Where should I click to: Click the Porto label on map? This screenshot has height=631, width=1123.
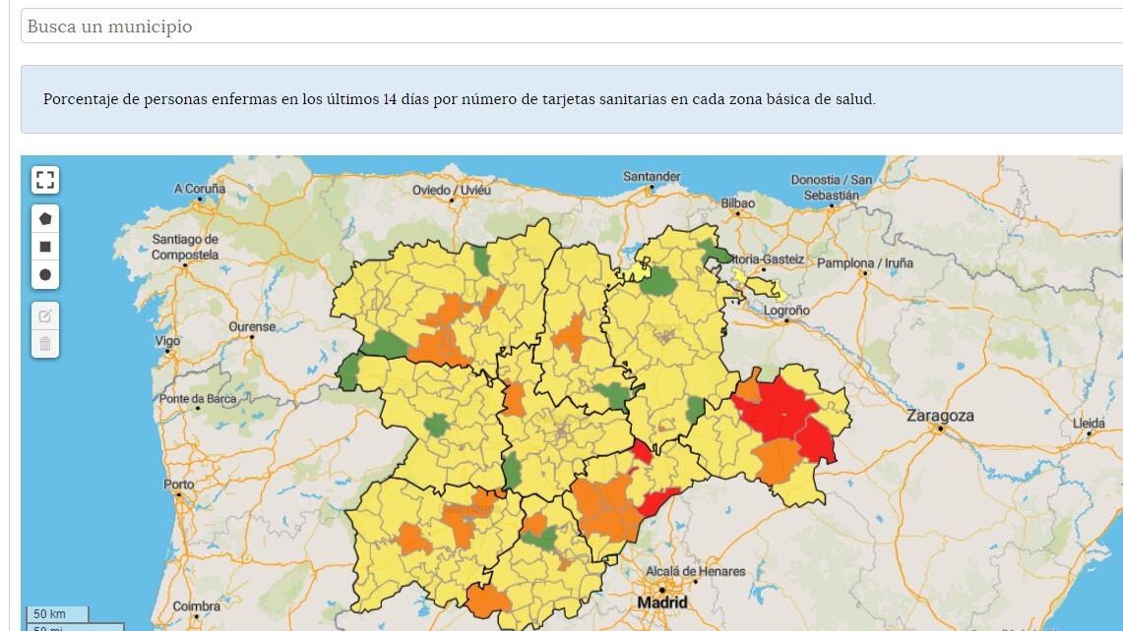click(x=178, y=485)
